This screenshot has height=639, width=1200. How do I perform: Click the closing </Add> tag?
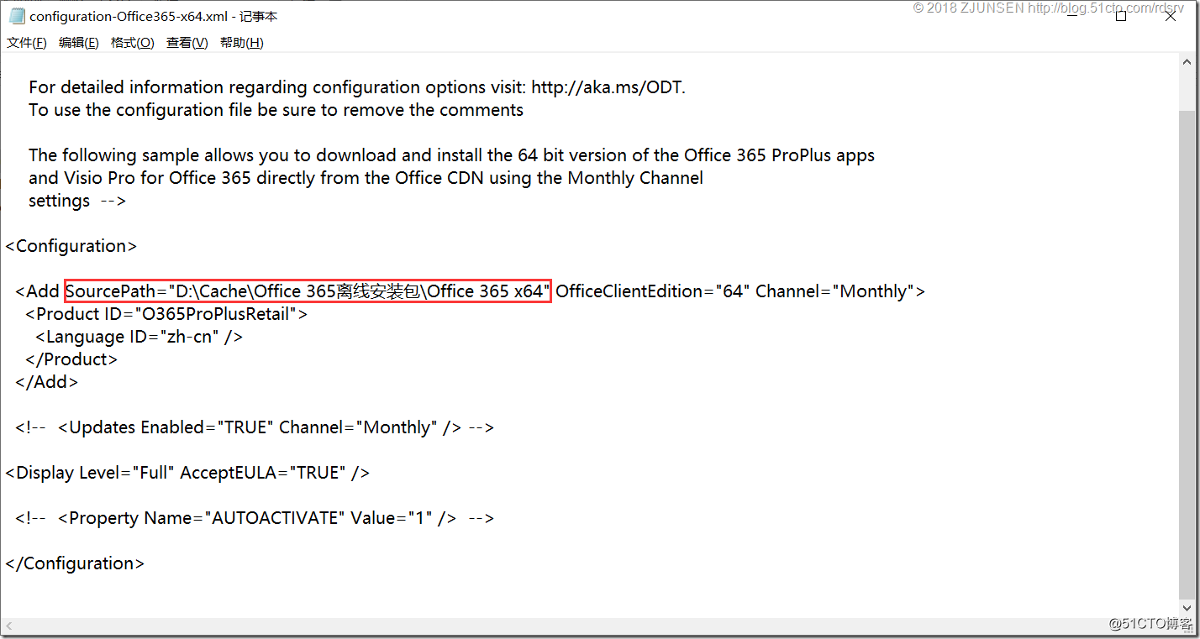(x=46, y=382)
